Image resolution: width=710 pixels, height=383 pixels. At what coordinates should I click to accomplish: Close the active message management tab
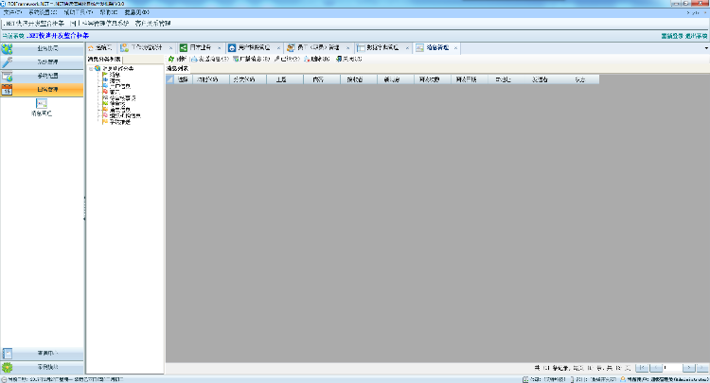(x=455, y=48)
